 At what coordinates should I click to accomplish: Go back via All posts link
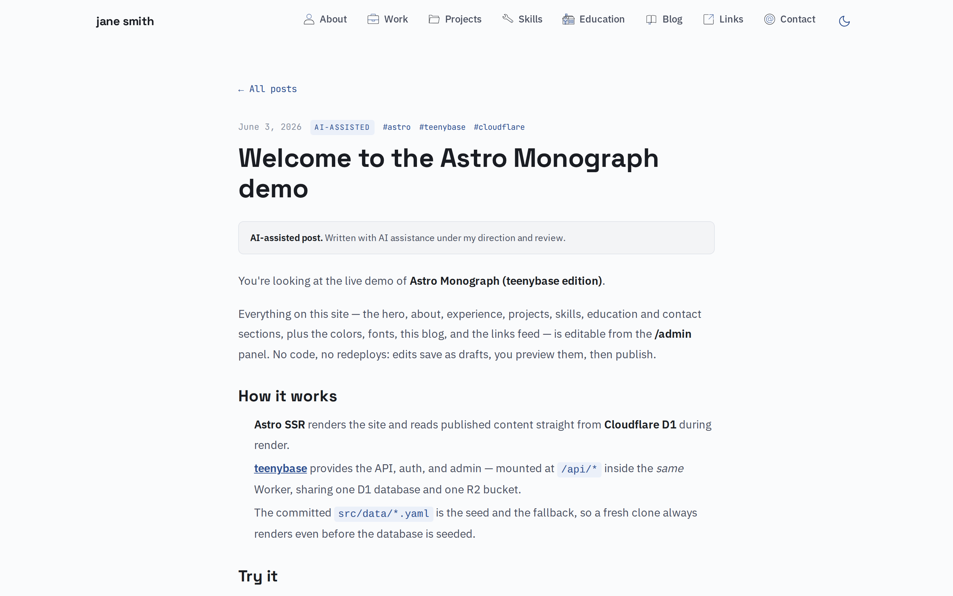(267, 89)
